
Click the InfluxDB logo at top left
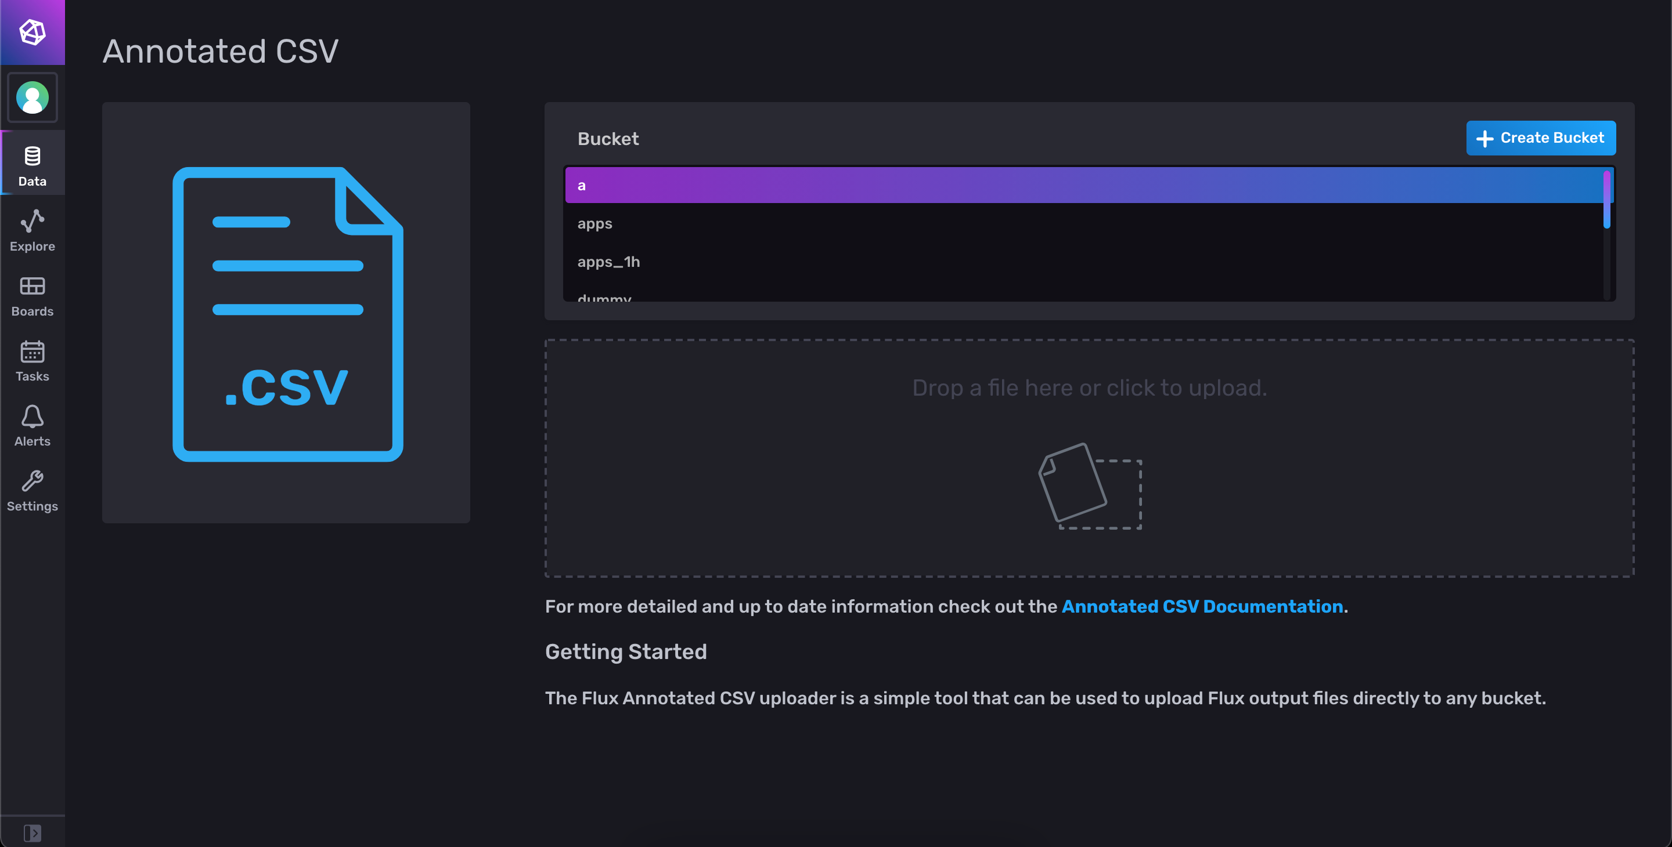(x=32, y=32)
